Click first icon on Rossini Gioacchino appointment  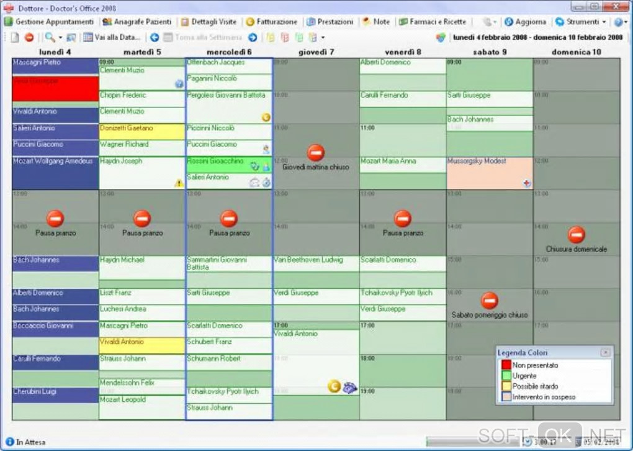254,166
